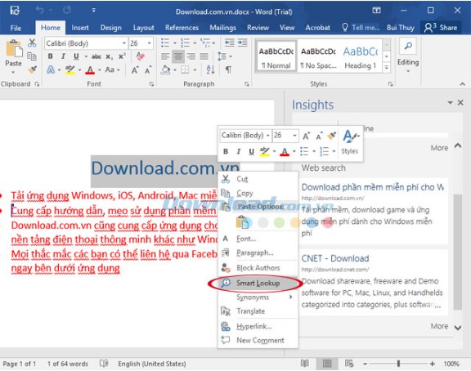This screenshot has height=371, width=471.
Task: Click the Increase Indent icon
Action: 242,43
